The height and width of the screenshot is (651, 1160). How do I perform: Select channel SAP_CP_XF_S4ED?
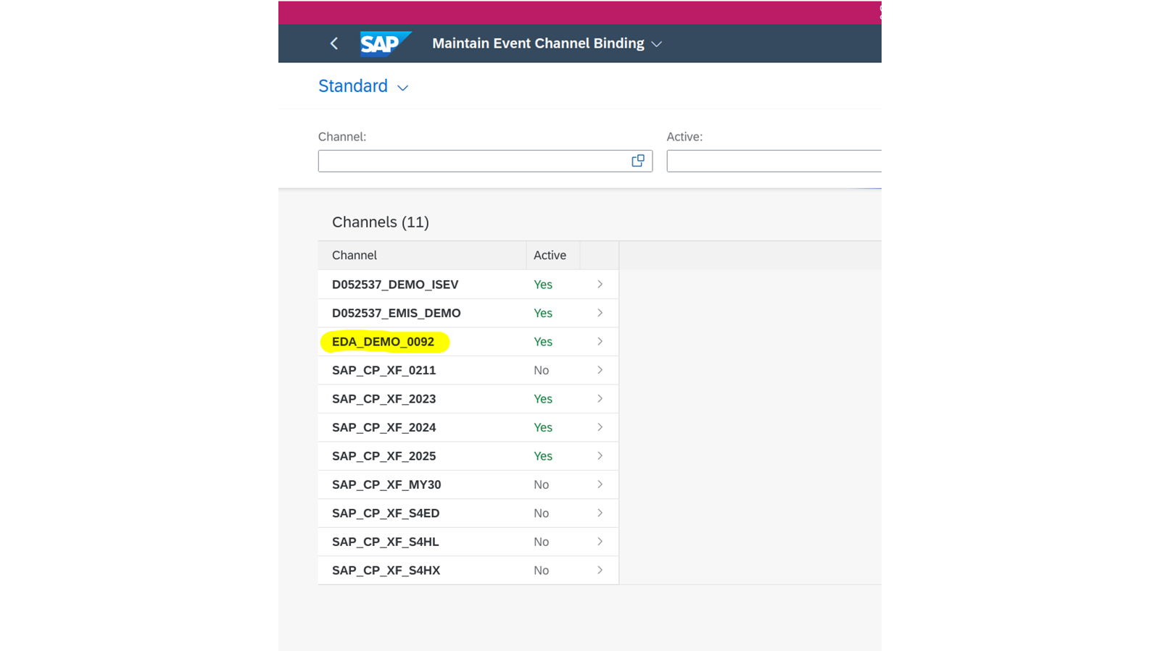coord(386,513)
